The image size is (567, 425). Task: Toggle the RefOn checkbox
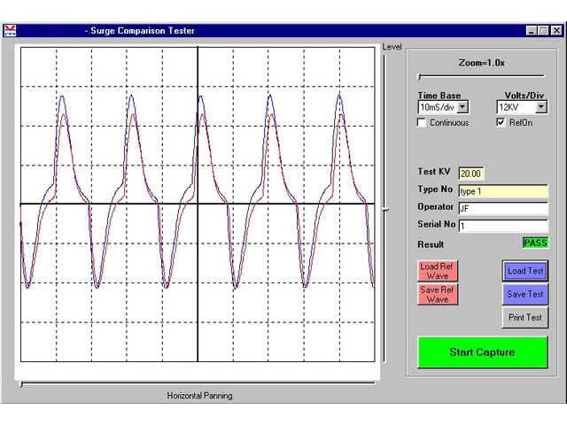point(501,123)
